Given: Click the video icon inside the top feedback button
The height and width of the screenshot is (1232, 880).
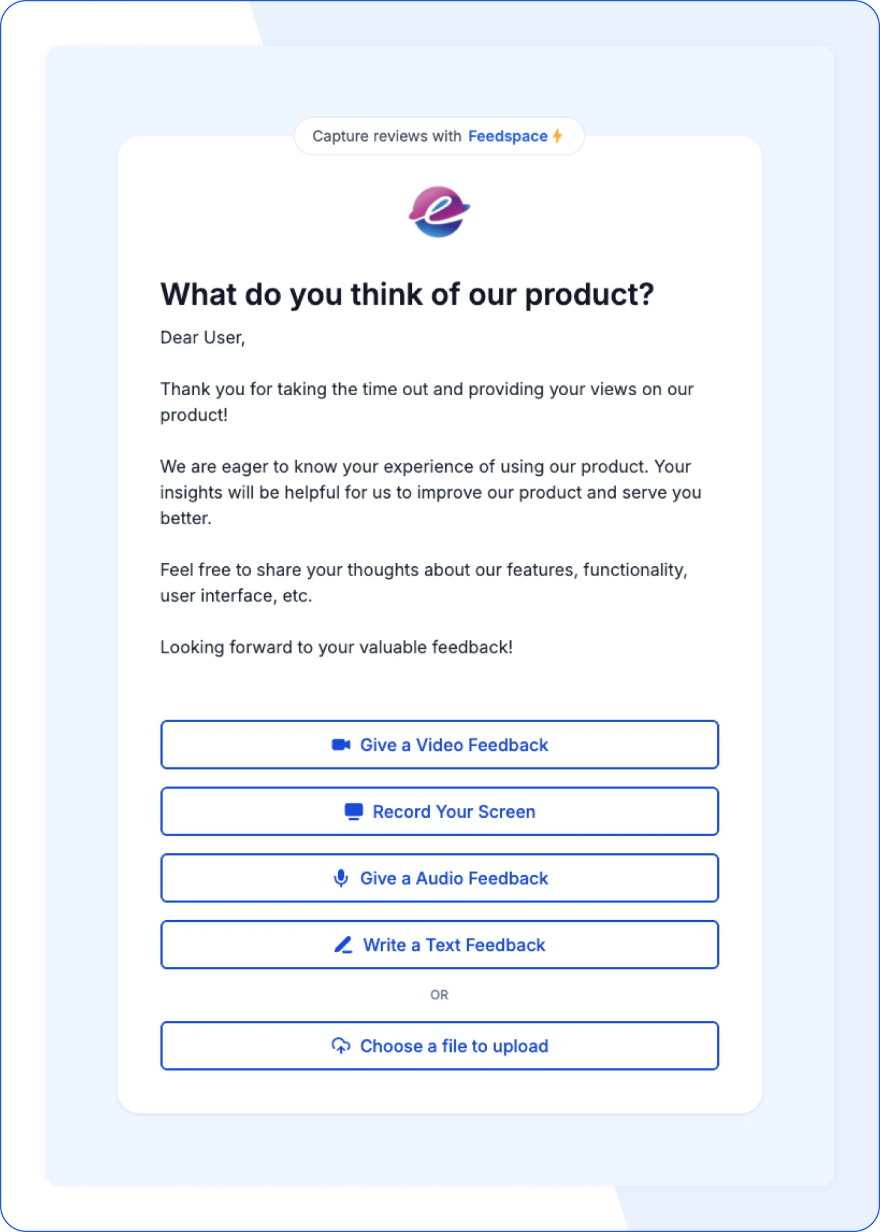Looking at the screenshot, I should click(x=340, y=744).
